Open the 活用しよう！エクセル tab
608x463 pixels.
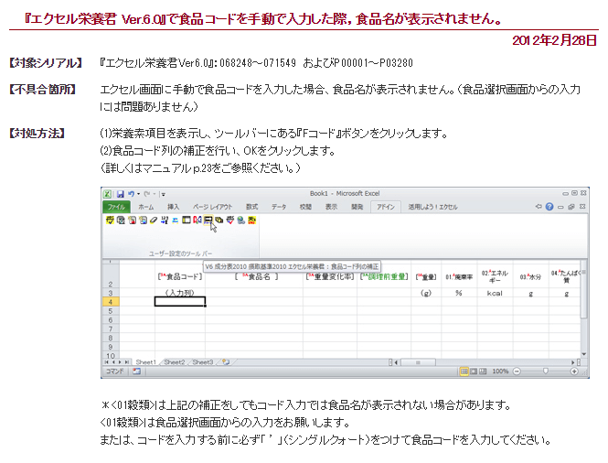tap(432, 207)
